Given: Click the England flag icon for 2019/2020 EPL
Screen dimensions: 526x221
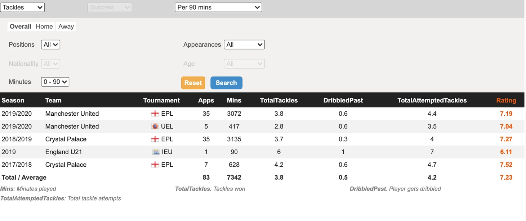Looking at the screenshot, I should pos(155,114).
